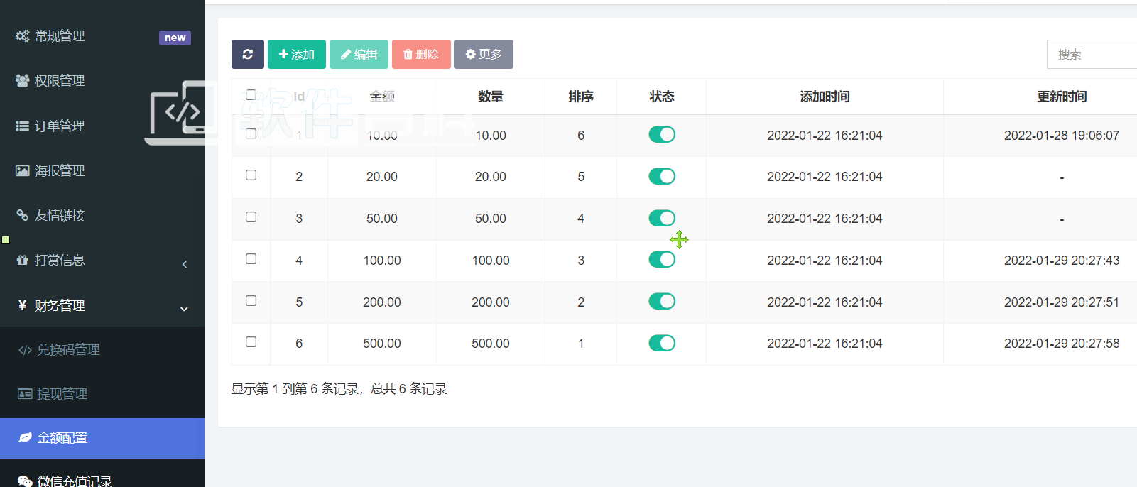
Task: Click the users icon beside 权限管理
Action: point(23,81)
